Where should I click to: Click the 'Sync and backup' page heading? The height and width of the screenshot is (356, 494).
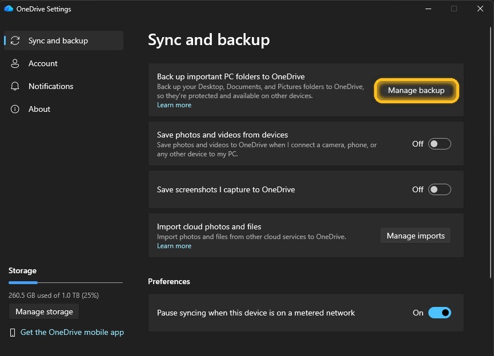(209, 40)
